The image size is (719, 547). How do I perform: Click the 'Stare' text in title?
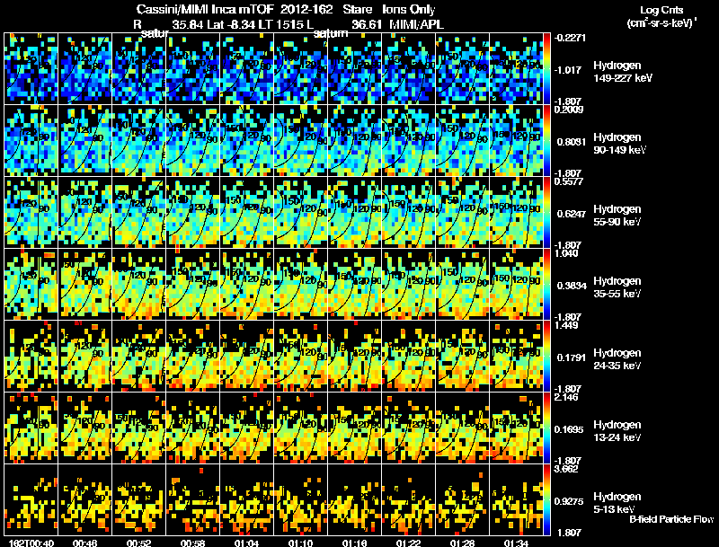pos(358,9)
